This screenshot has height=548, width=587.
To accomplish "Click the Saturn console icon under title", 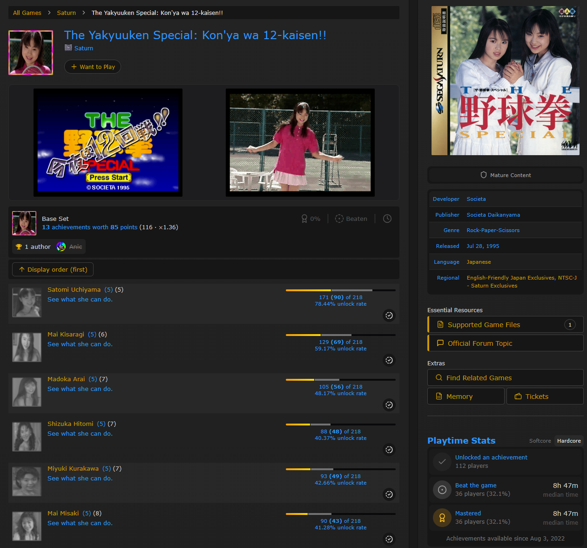I will pyautogui.click(x=68, y=48).
